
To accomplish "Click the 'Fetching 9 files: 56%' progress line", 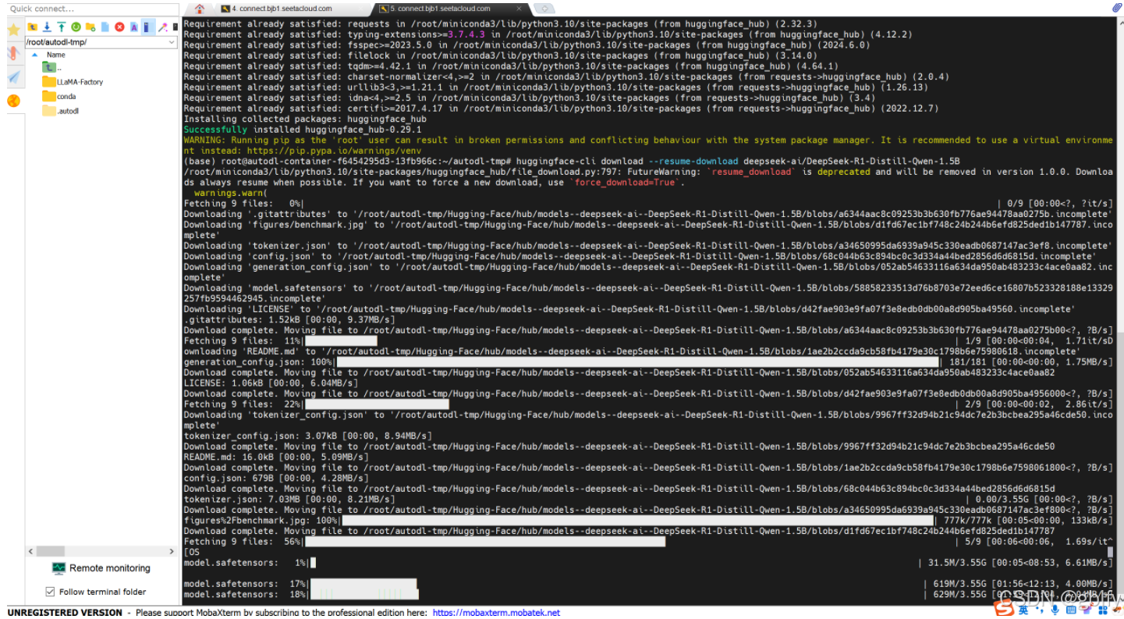I will (x=647, y=542).
